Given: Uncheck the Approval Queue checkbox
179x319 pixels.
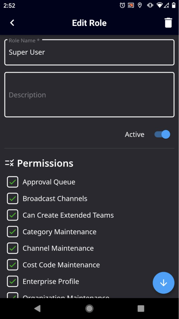Looking at the screenshot, I should coord(13,182).
